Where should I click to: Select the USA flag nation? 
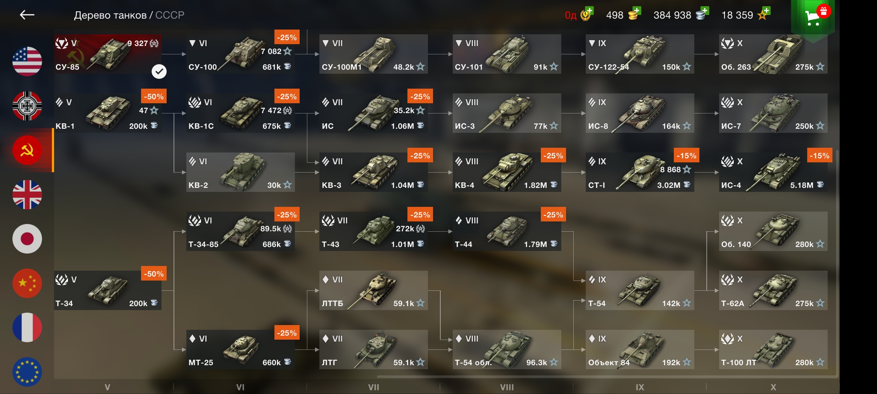[x=27, y=61]
